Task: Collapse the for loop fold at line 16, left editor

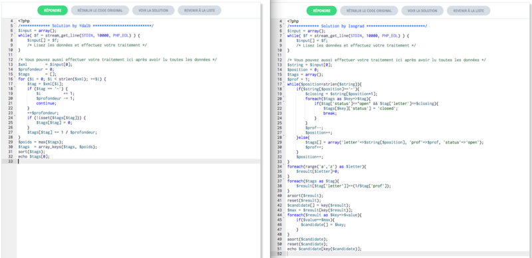Action: click(15, 77)
